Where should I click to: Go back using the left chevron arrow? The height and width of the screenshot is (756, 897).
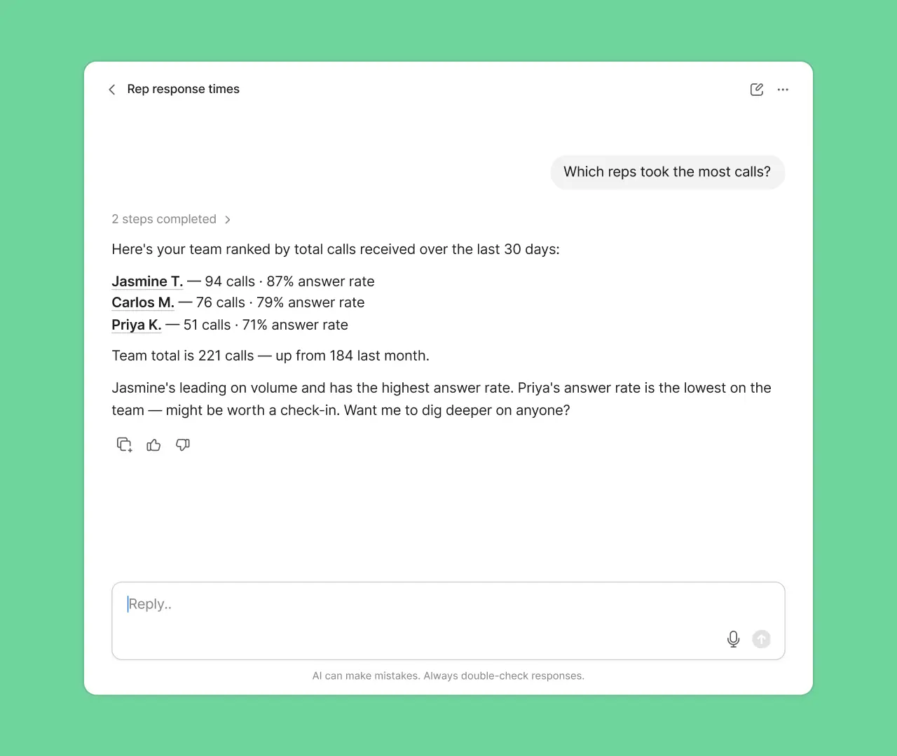pos(112,90)
